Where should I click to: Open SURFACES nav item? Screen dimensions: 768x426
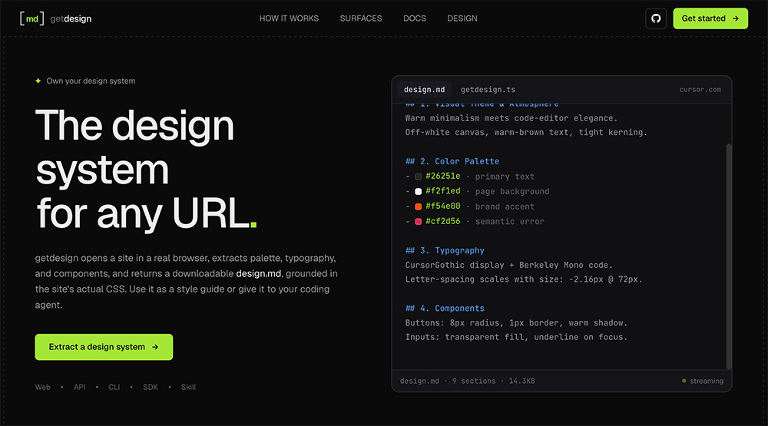click(x=361, y=18)
